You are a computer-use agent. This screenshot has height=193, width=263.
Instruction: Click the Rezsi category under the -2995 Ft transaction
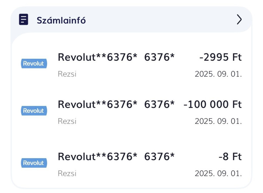67,74
